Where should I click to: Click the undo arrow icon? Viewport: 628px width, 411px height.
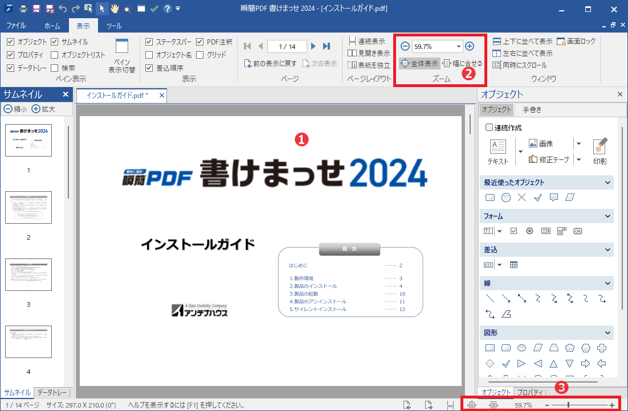[63, 9]
